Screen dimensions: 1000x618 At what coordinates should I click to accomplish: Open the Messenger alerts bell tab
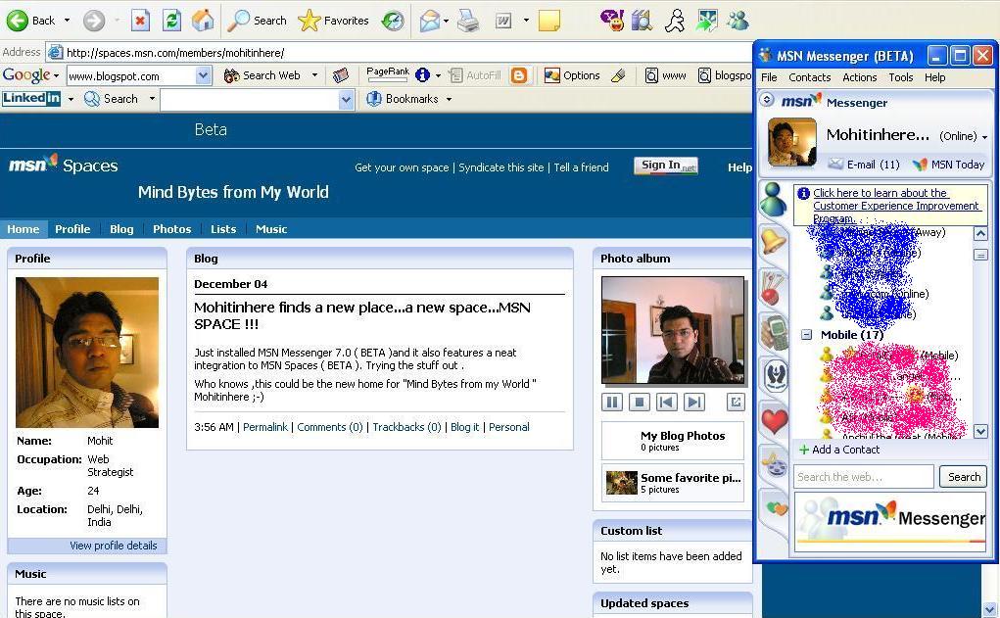point(774,241)
